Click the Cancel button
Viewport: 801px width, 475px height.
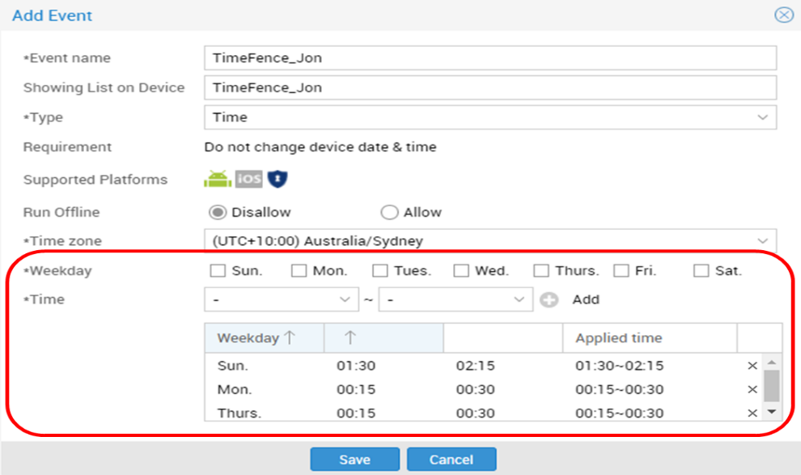pyautogui.click(x=451, y=459)
